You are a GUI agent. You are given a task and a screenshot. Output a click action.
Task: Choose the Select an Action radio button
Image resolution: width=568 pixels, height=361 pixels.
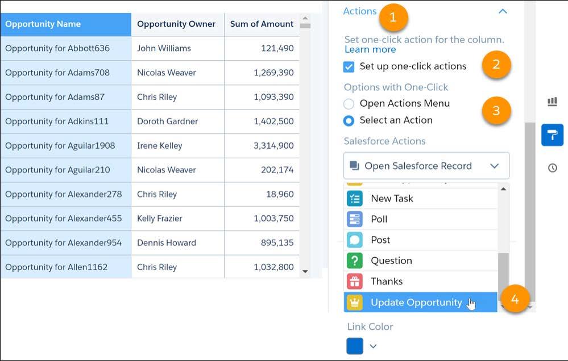349,120
